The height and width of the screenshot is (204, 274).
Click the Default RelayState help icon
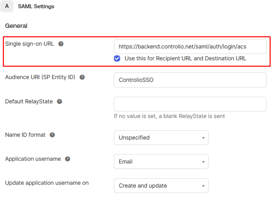click(x=60, y=102)
